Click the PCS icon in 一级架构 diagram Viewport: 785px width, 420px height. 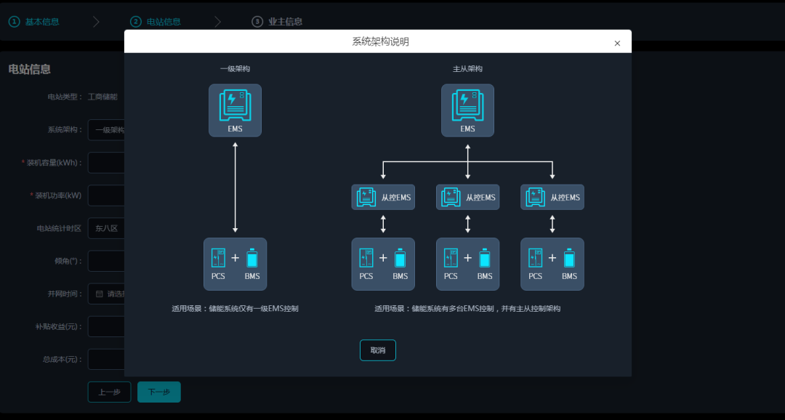tap(218, 258)
